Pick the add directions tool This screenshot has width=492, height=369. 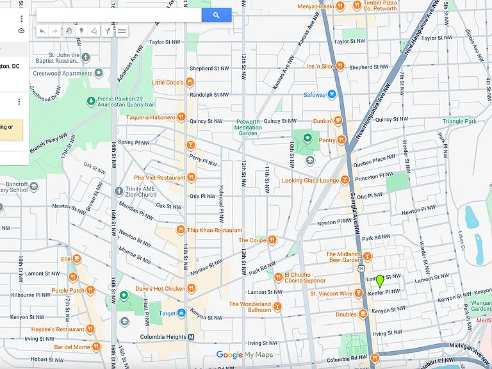108,31
